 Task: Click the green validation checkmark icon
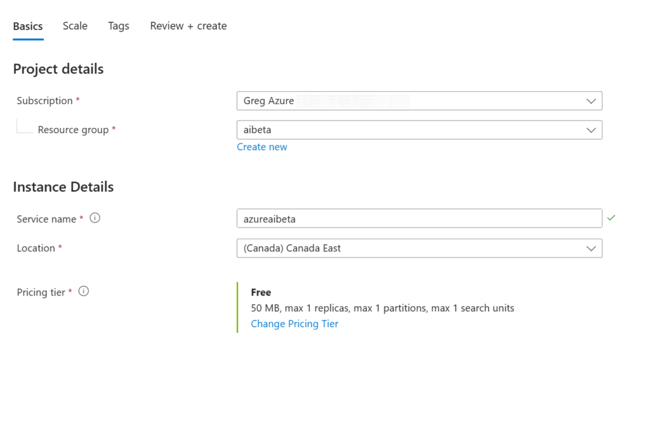pos(611,218)
